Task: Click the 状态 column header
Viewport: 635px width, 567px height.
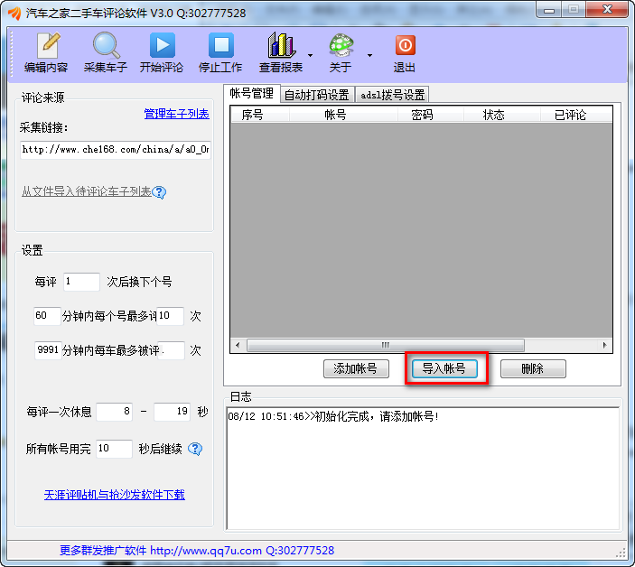Action: [x=501, y=115]
